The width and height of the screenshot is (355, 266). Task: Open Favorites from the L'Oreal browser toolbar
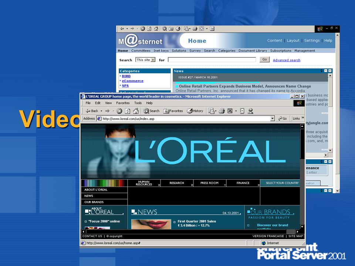[x=173, y=111]
